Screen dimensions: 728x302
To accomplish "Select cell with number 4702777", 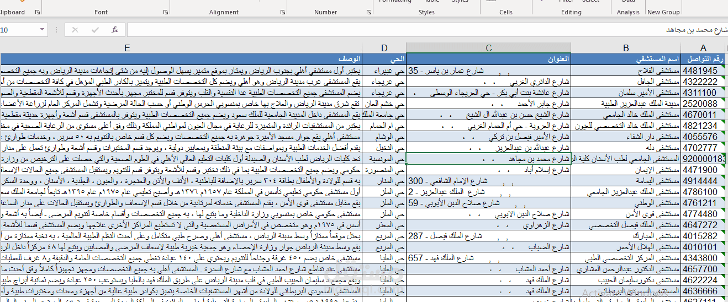I will pos(703,148).
